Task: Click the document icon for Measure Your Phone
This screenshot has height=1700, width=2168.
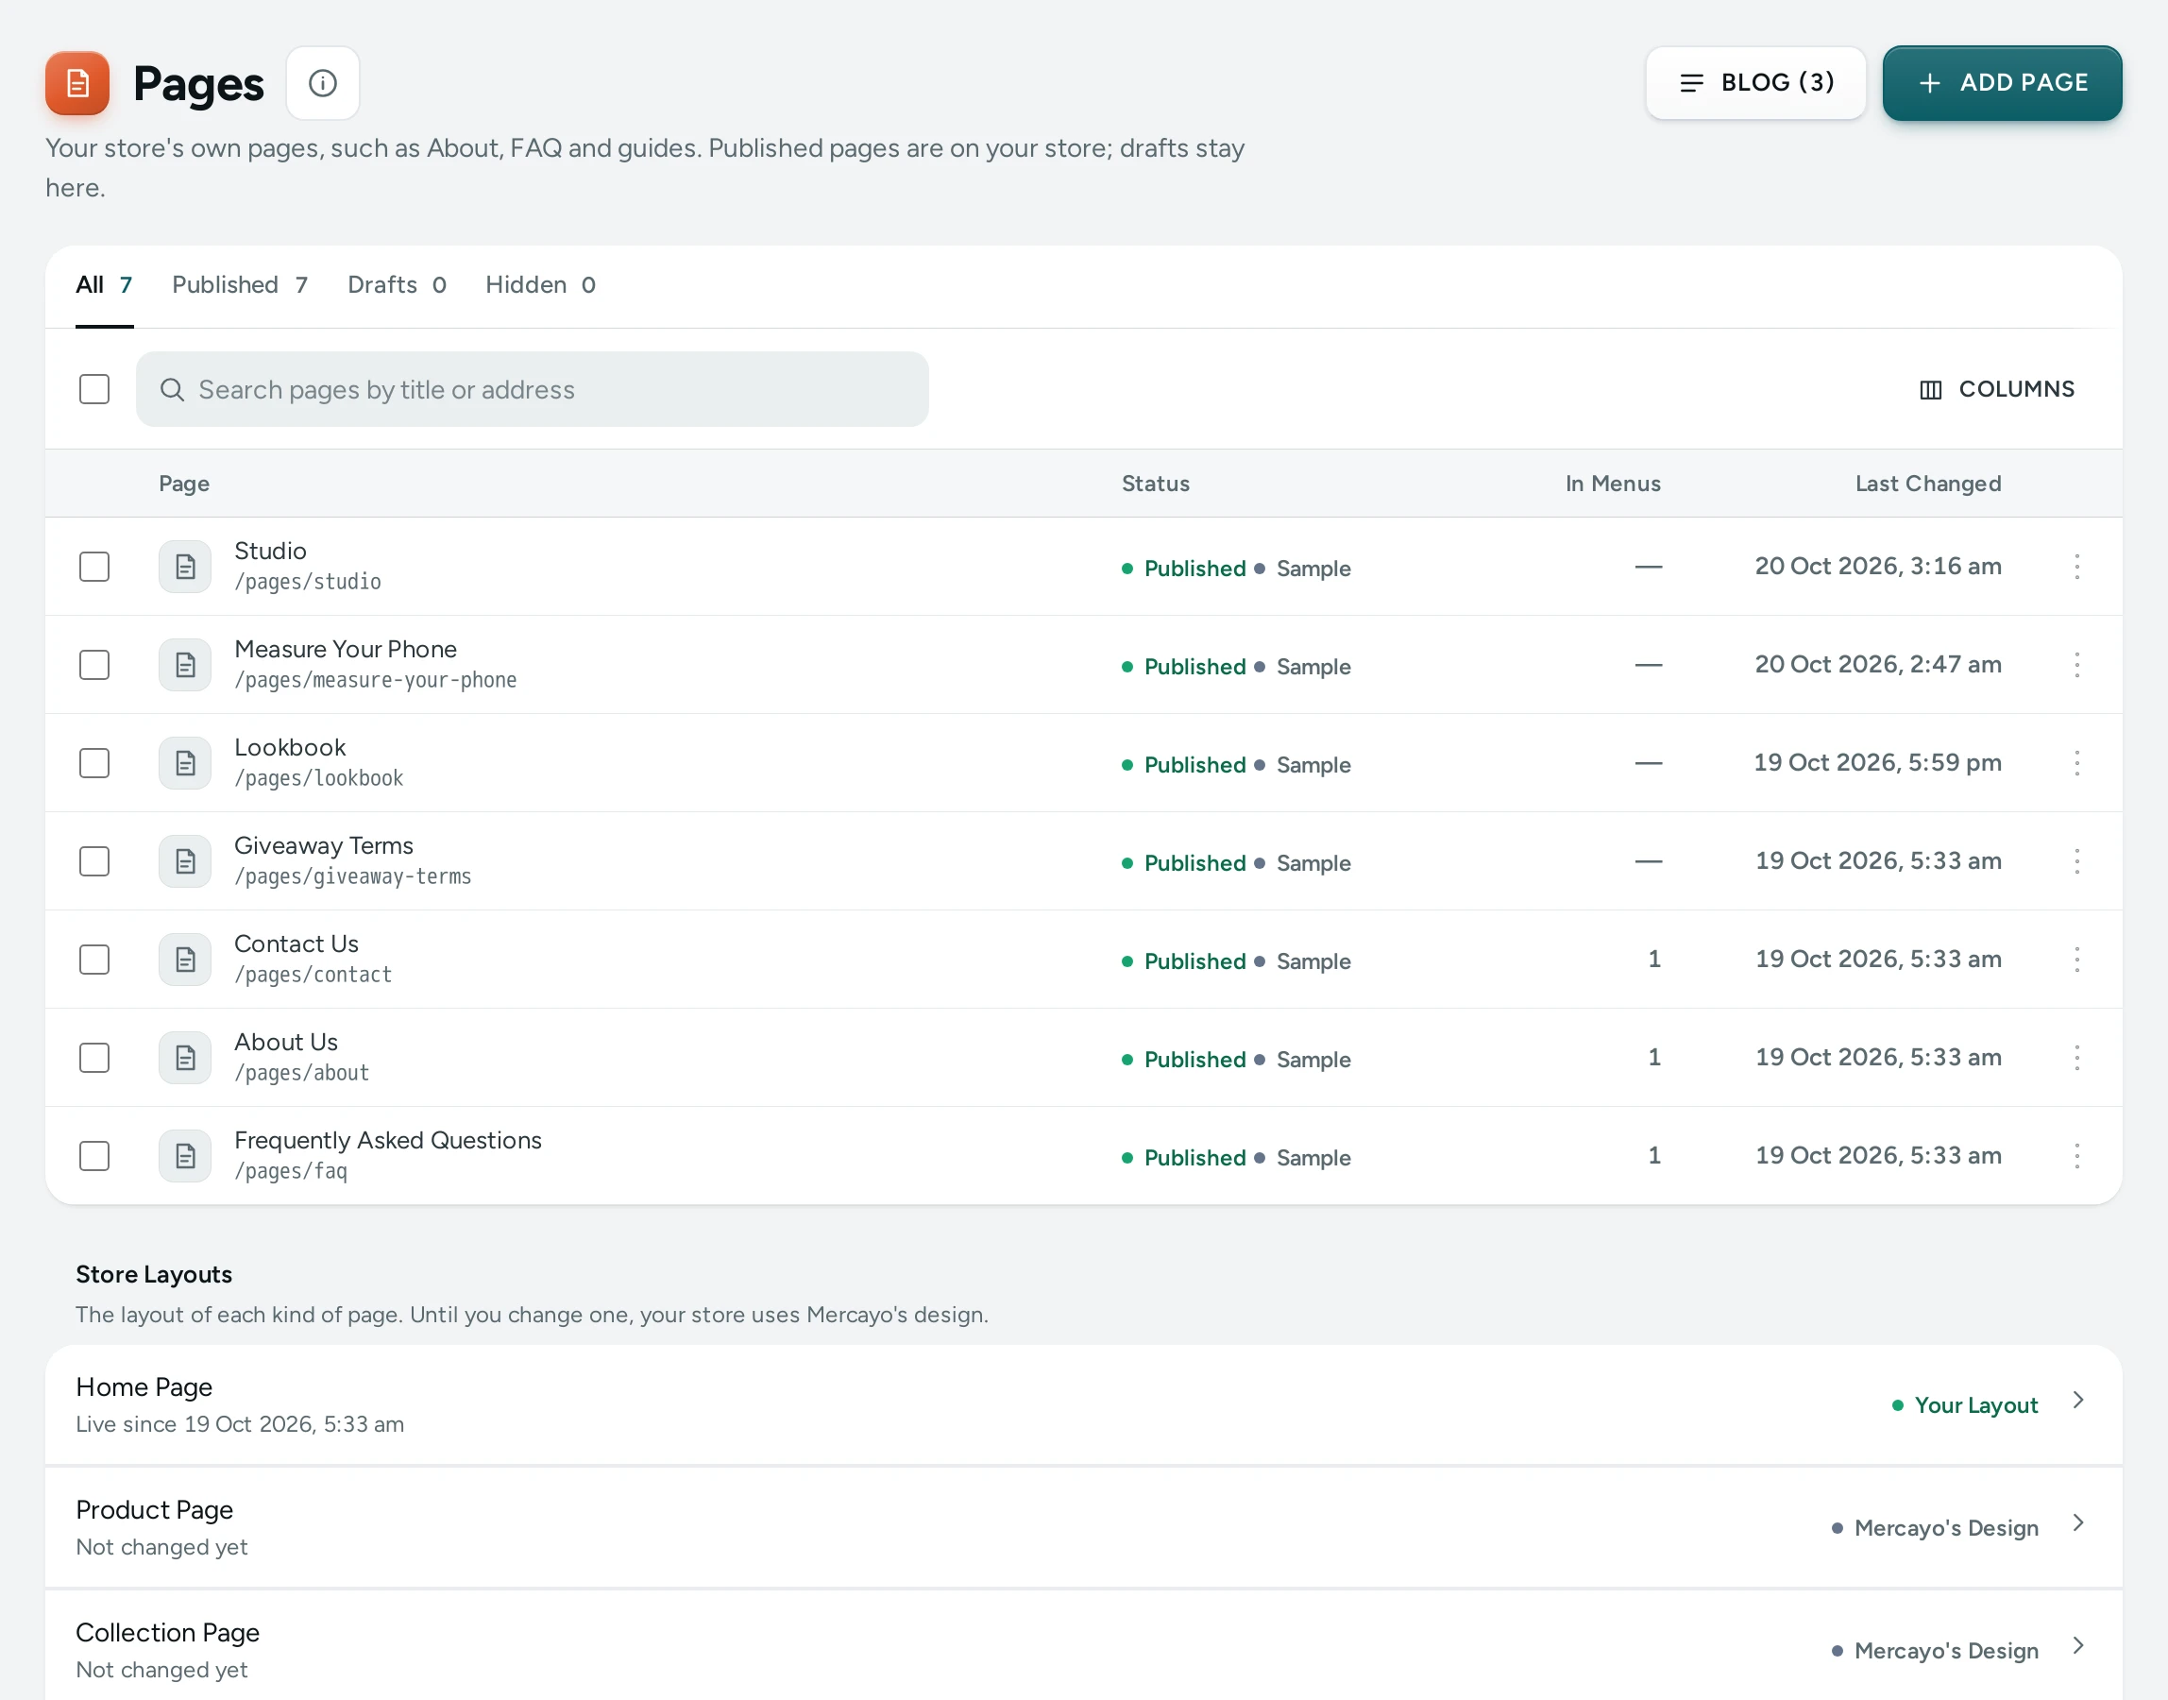Action: 185,665
